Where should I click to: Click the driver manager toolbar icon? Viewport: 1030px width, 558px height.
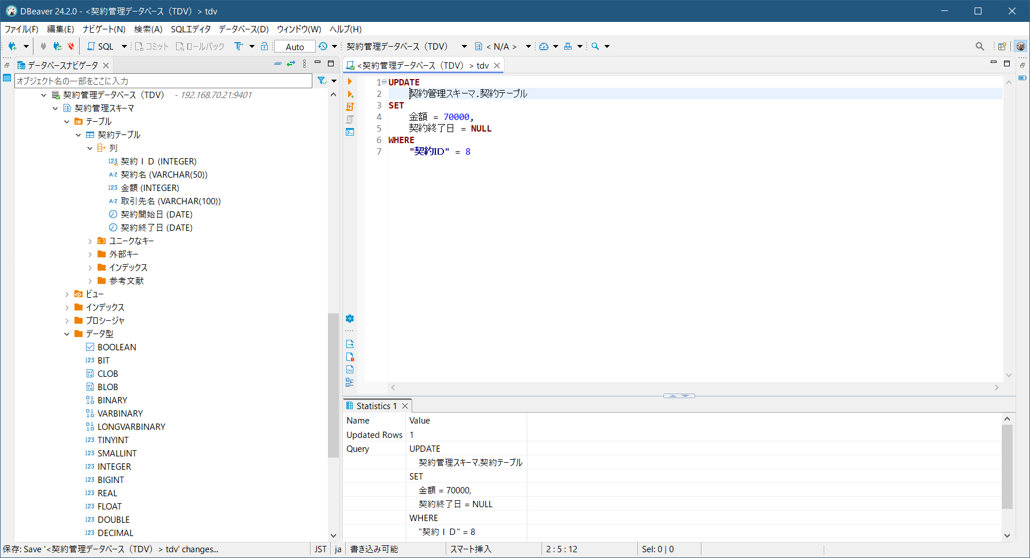point(568,46)
